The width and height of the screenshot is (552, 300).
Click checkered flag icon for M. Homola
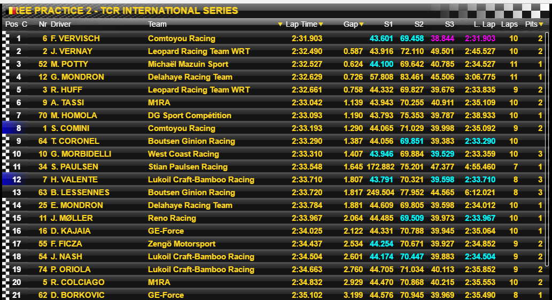click(x=6, y=116)
